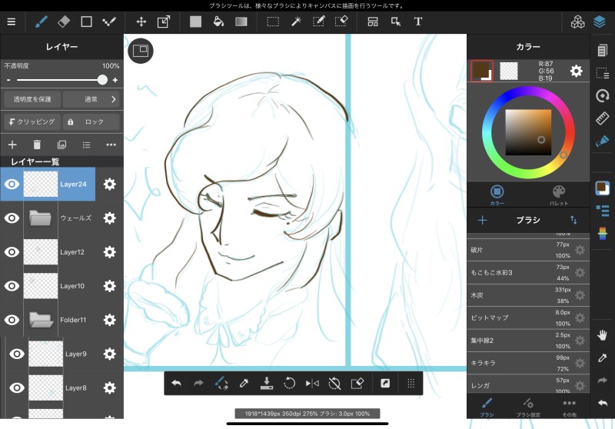Select the foreground brown color swatch

point(482,71)
